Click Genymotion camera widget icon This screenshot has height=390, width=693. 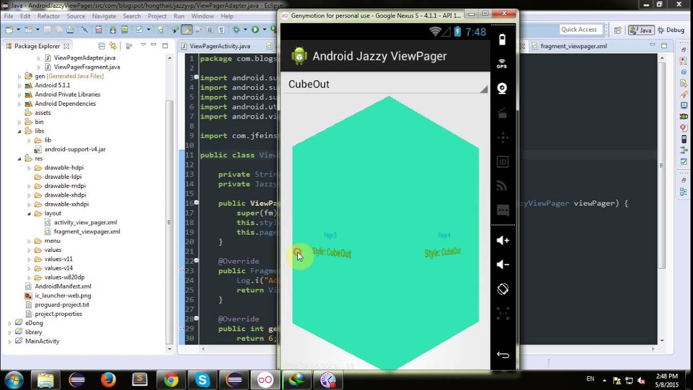tap(502, 88)
